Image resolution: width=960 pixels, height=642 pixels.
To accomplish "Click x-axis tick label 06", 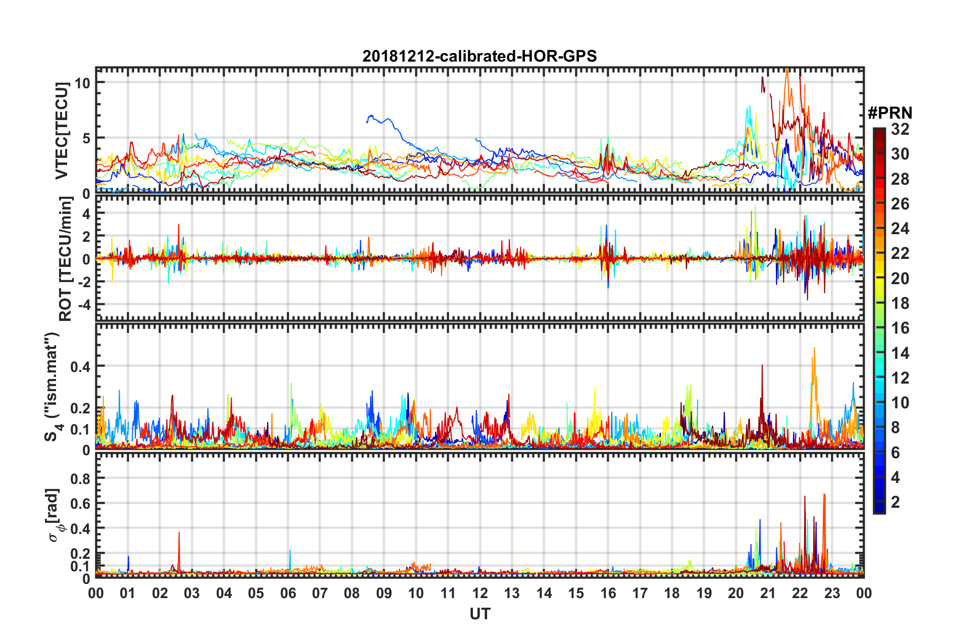I will pos(288,593).
